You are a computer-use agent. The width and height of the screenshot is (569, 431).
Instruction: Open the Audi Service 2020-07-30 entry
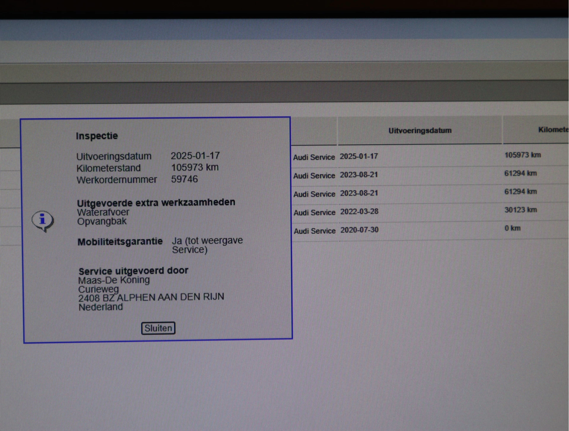tap(314, 231)
